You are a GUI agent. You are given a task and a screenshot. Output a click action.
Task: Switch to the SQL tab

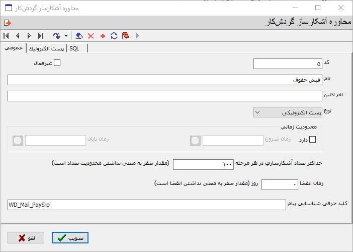[x=74, y=48]
